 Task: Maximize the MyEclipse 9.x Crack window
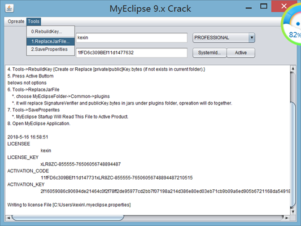pos(264,6)
